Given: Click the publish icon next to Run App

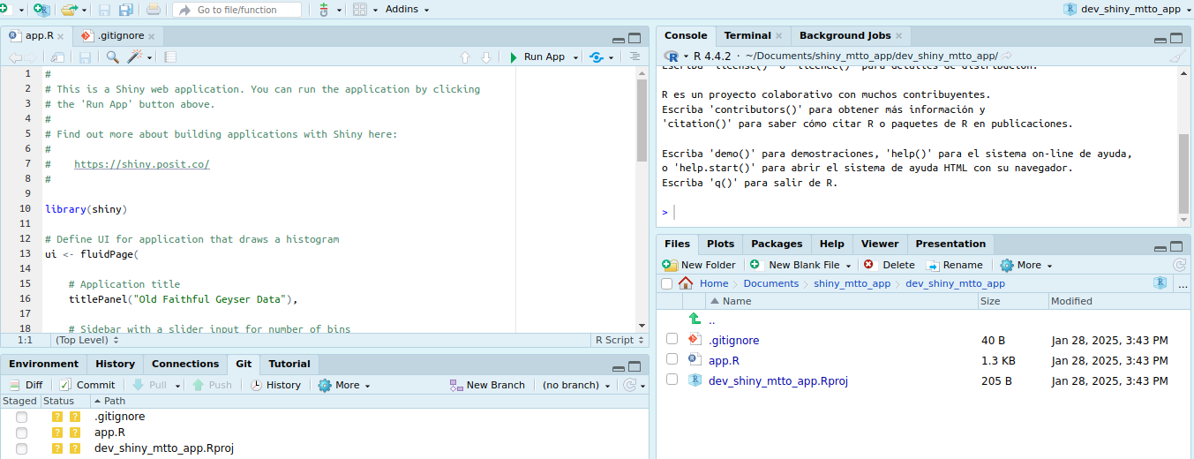Looking at the screenshot, I should pyautogui.click(x=597, y=56).
